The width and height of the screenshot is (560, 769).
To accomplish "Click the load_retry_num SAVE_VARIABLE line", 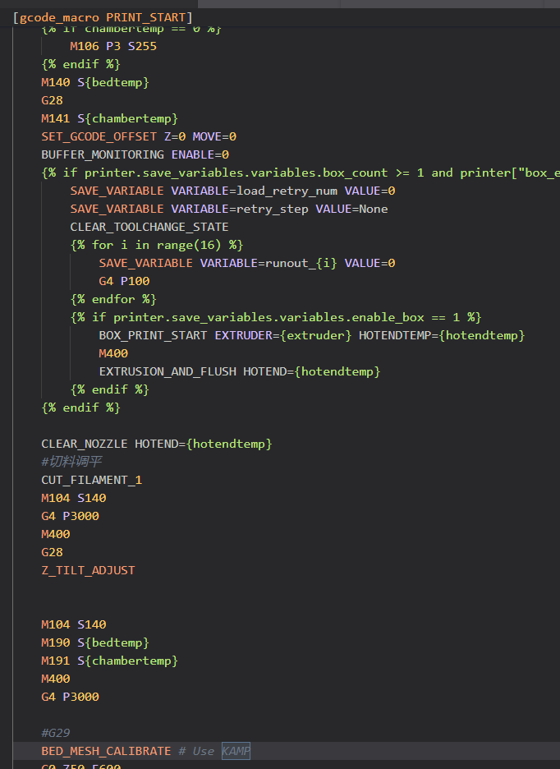I will point(232,191).
